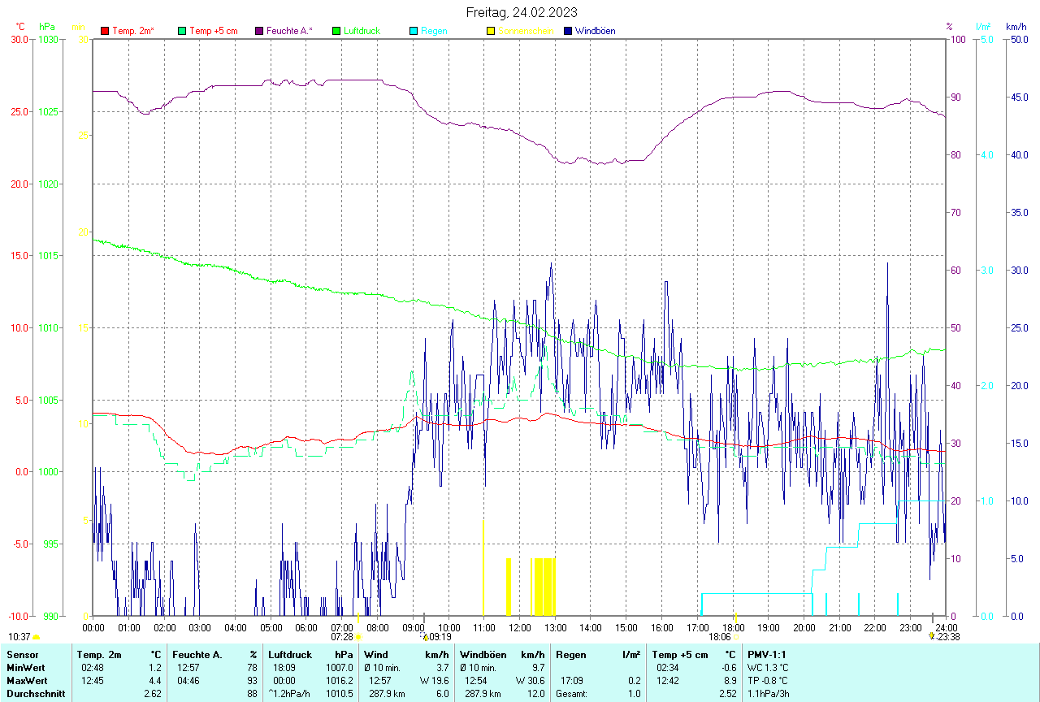This screenshot has width=1040, height=702.
Task: Click the average pressure value '1010.5'
Action: (x=340, y=694)
